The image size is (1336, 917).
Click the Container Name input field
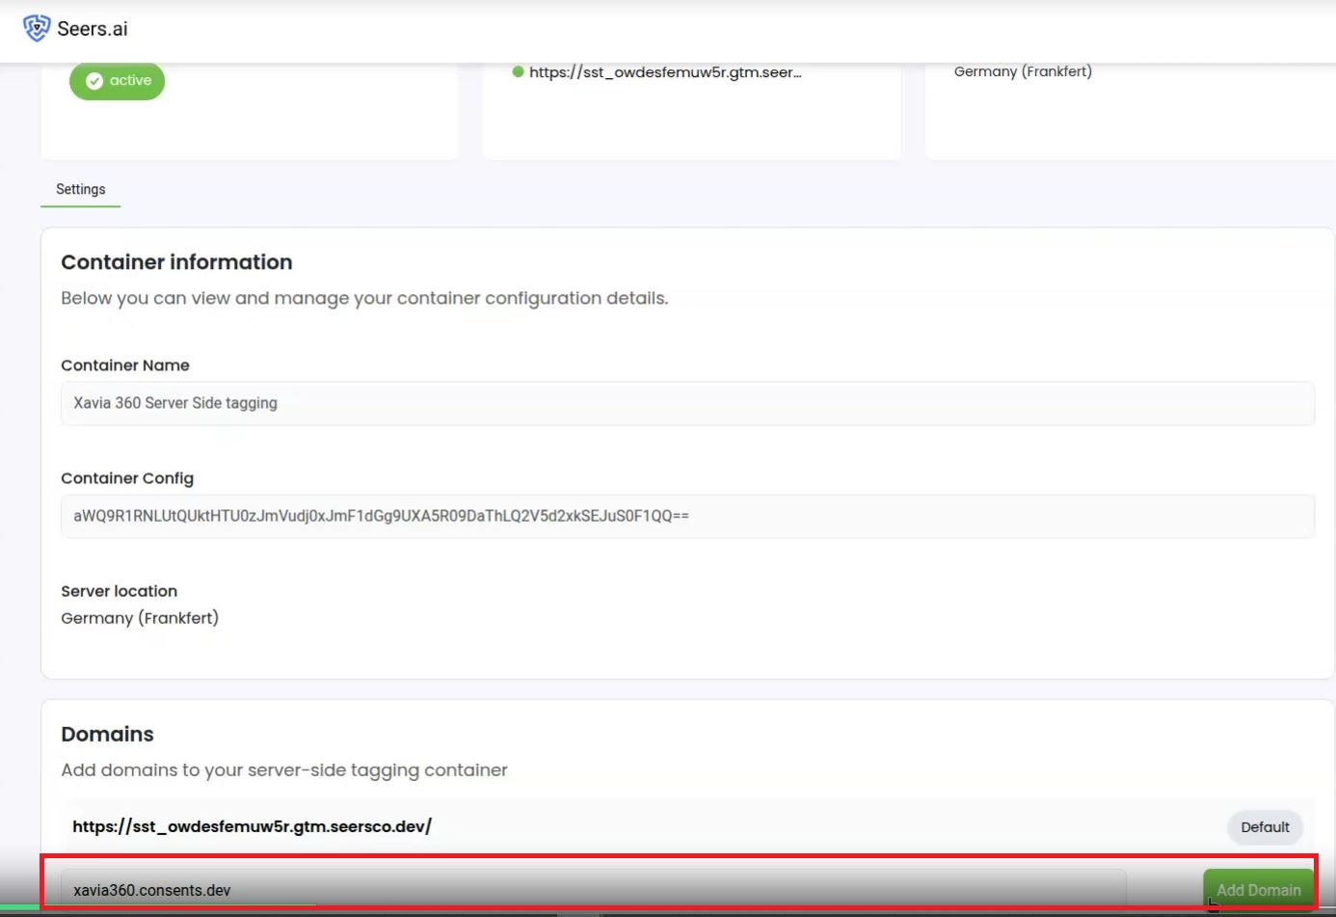[687, 403]
